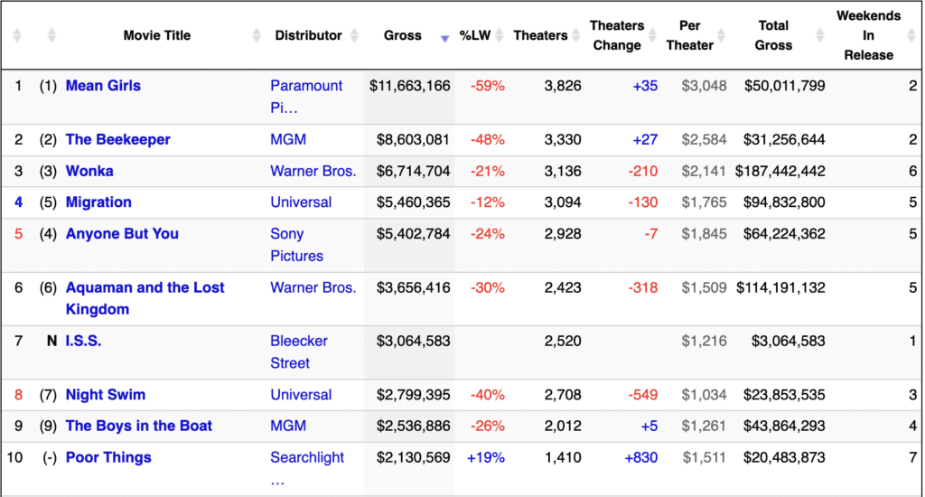Select the total gross $94,832,800
The image size is (925, 497).
784,202
